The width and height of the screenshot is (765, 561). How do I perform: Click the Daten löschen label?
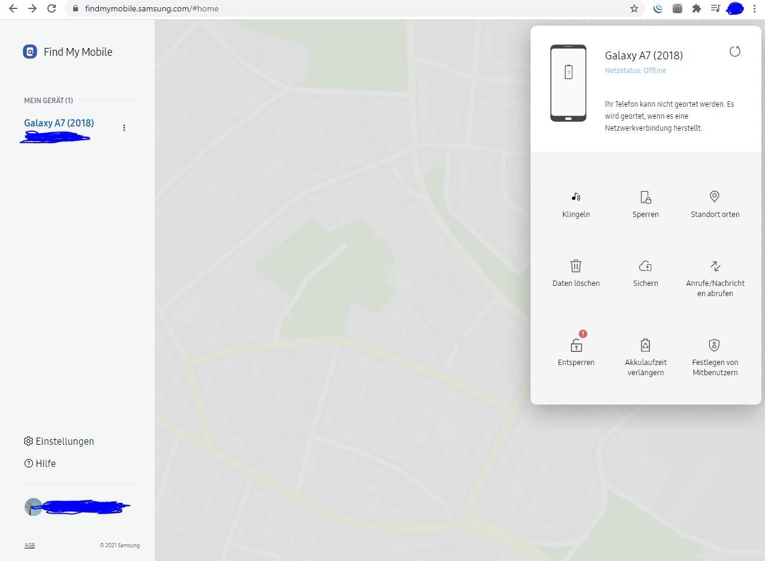(576, 283)
